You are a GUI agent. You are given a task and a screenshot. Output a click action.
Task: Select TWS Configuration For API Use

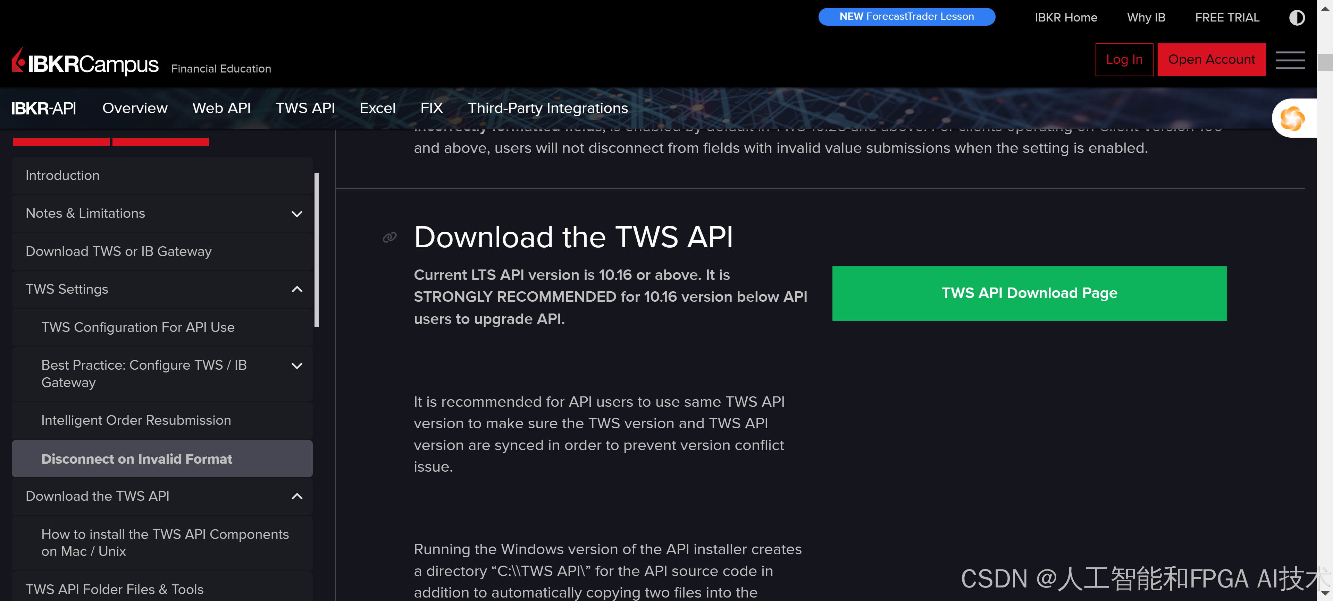tap(162, 328)
